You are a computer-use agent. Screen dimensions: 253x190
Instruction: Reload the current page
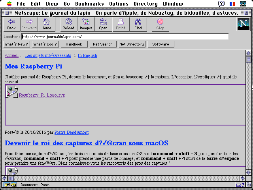pos(68,25)
